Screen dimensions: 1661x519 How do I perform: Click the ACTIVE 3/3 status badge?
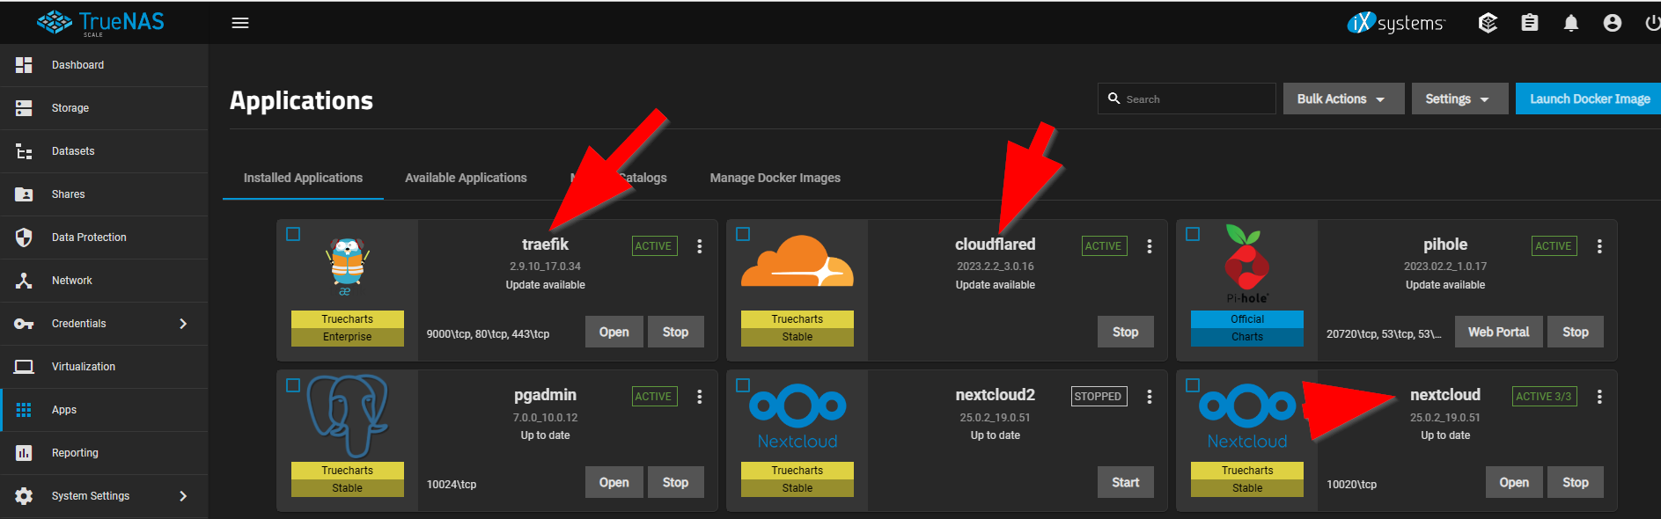1544,397
